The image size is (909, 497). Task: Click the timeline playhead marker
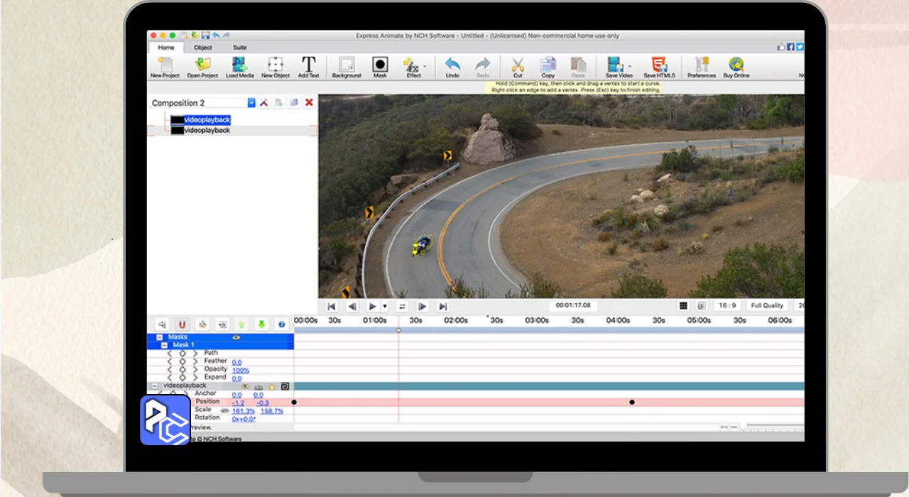coord(398,330)
